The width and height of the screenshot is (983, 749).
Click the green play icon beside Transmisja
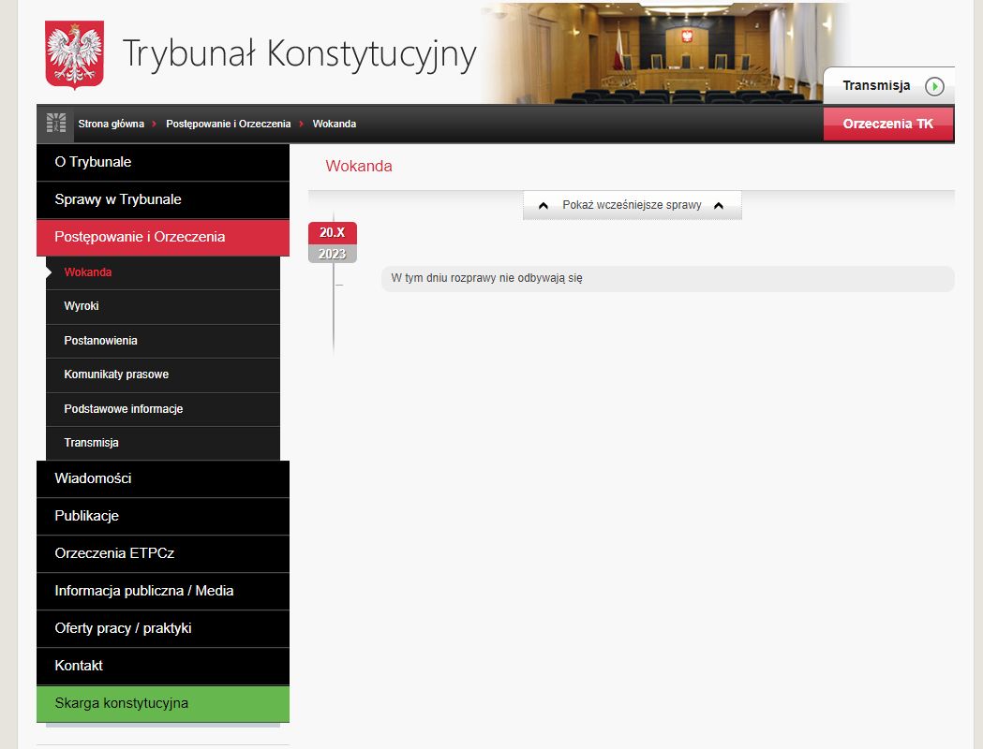(x=934, y=86)
